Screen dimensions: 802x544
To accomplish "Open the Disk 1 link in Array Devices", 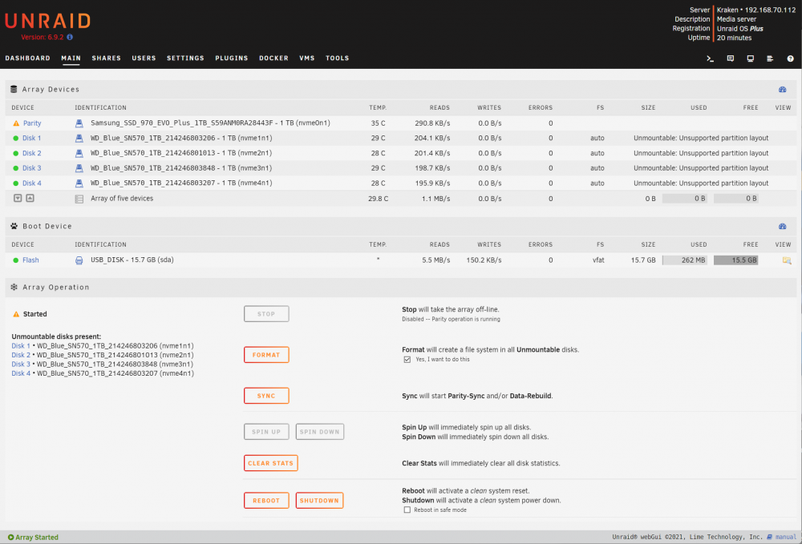I will (x=32, y=138).
